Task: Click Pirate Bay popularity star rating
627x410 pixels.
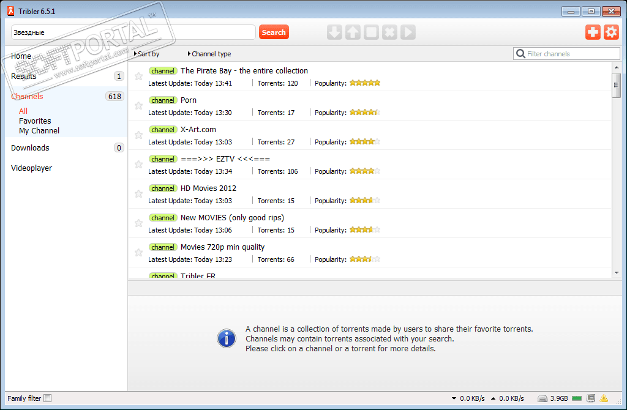Action: [365, 83]
